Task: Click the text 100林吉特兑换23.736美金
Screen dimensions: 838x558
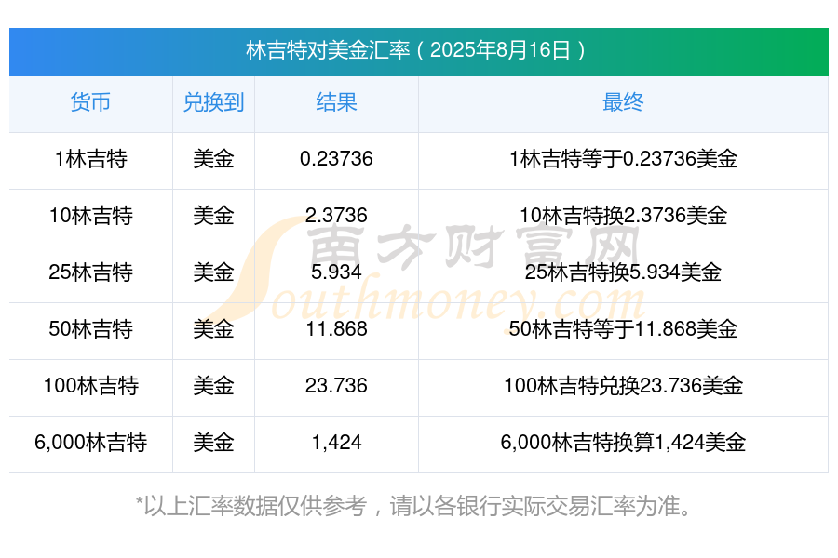Action: click(x=623, y=386)
